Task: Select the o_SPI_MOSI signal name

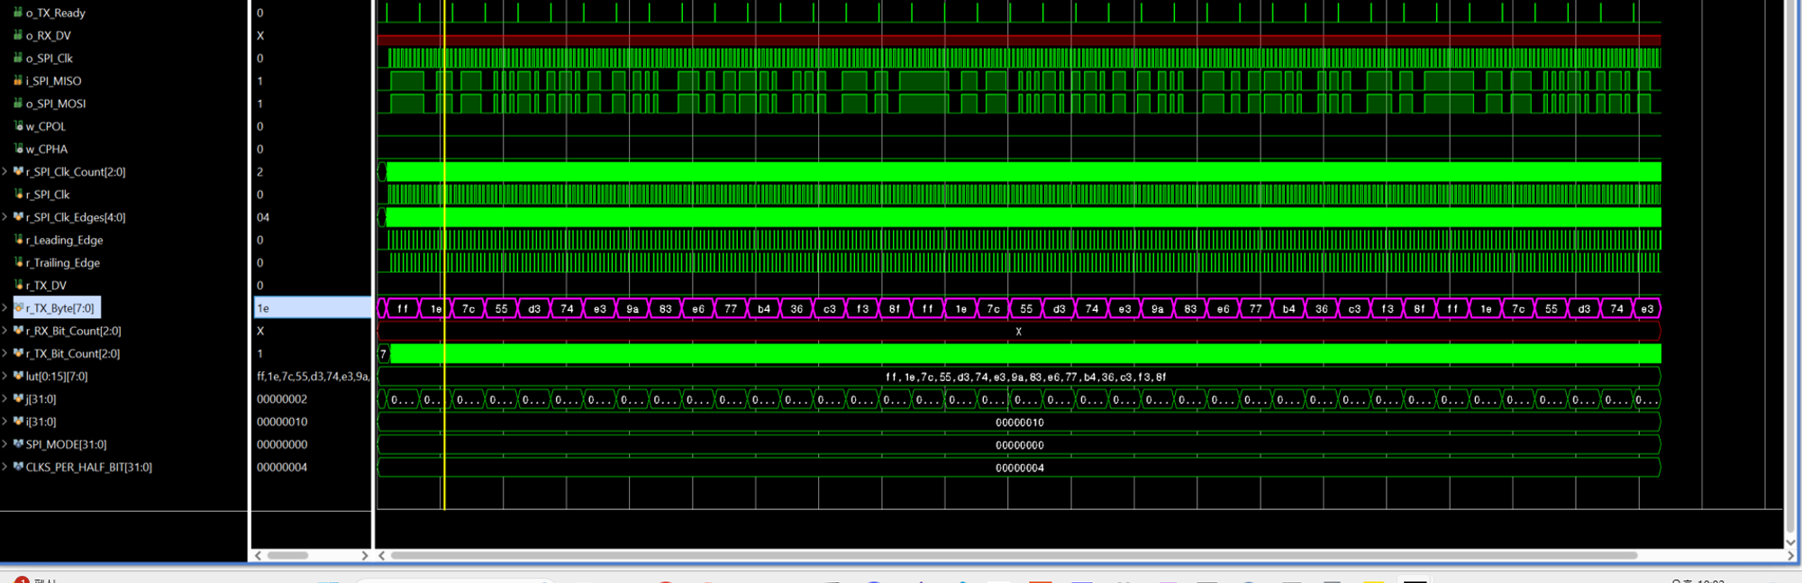Action: pos(56,104)
